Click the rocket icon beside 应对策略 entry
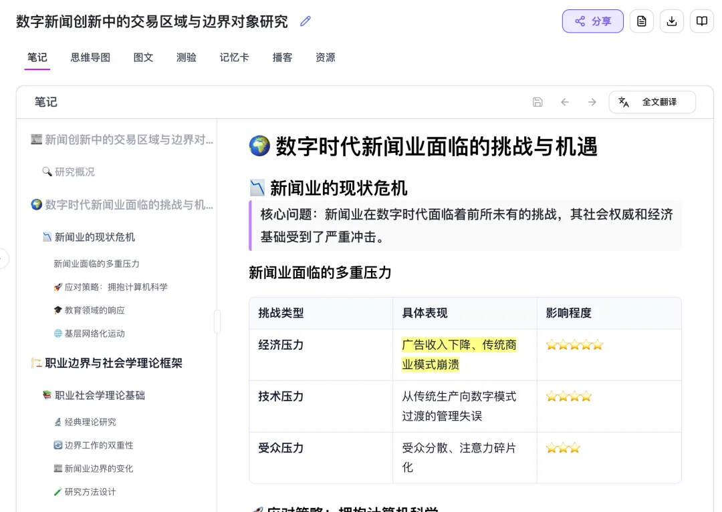The height and width of the screenshot is (512, 722). [57, 286]
